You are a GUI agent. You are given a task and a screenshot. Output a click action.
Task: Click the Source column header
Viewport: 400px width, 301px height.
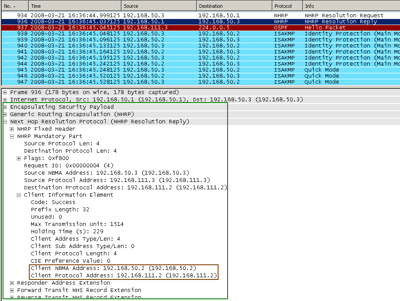pos(159,6)
